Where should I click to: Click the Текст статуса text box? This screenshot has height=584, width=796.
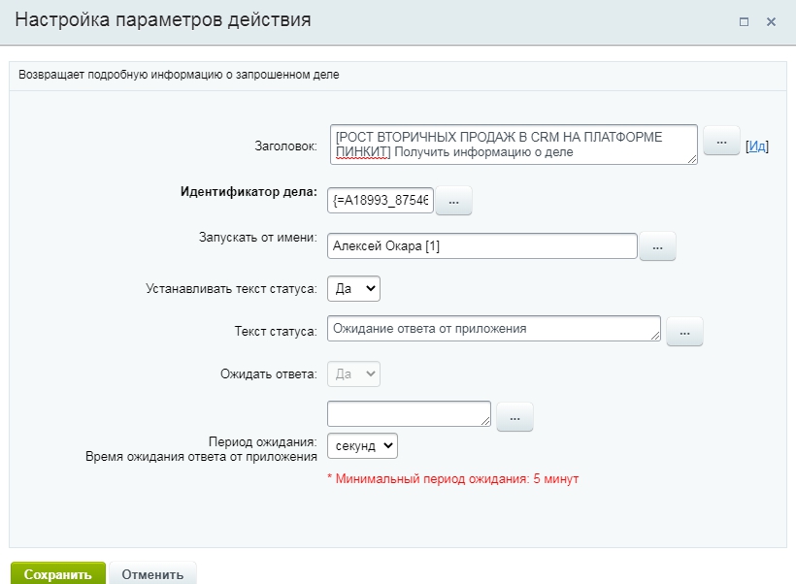pyautogui.click(x=492, y=329)
